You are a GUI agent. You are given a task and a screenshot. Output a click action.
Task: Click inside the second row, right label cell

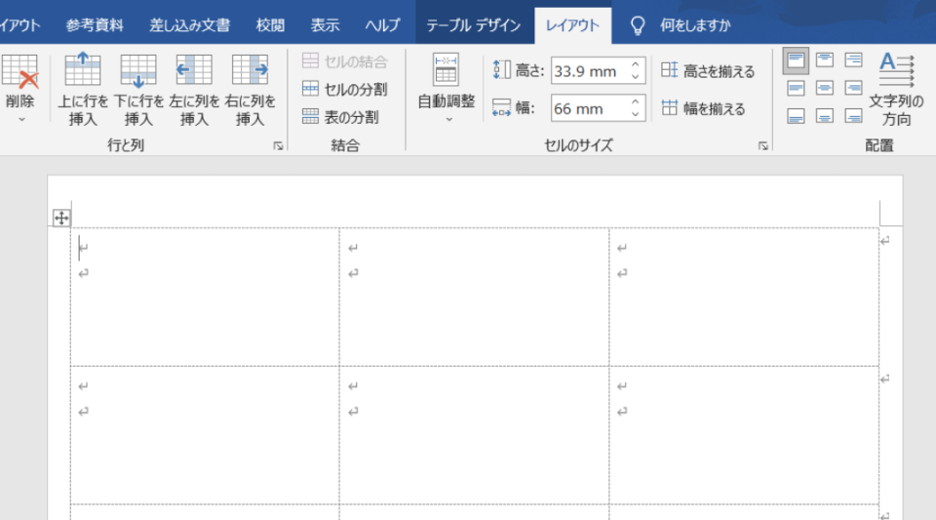point(744,435)
